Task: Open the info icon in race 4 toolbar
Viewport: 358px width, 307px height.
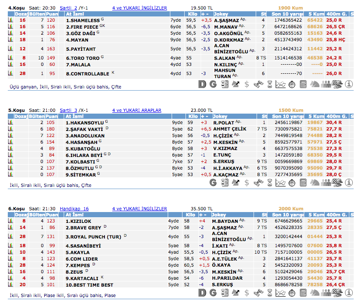Action: click(x=348, y=84)
